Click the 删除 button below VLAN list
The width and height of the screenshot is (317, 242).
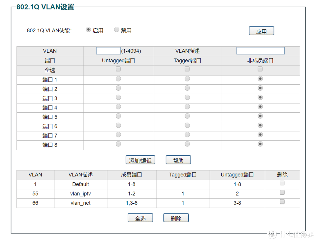tap(176, 218)
